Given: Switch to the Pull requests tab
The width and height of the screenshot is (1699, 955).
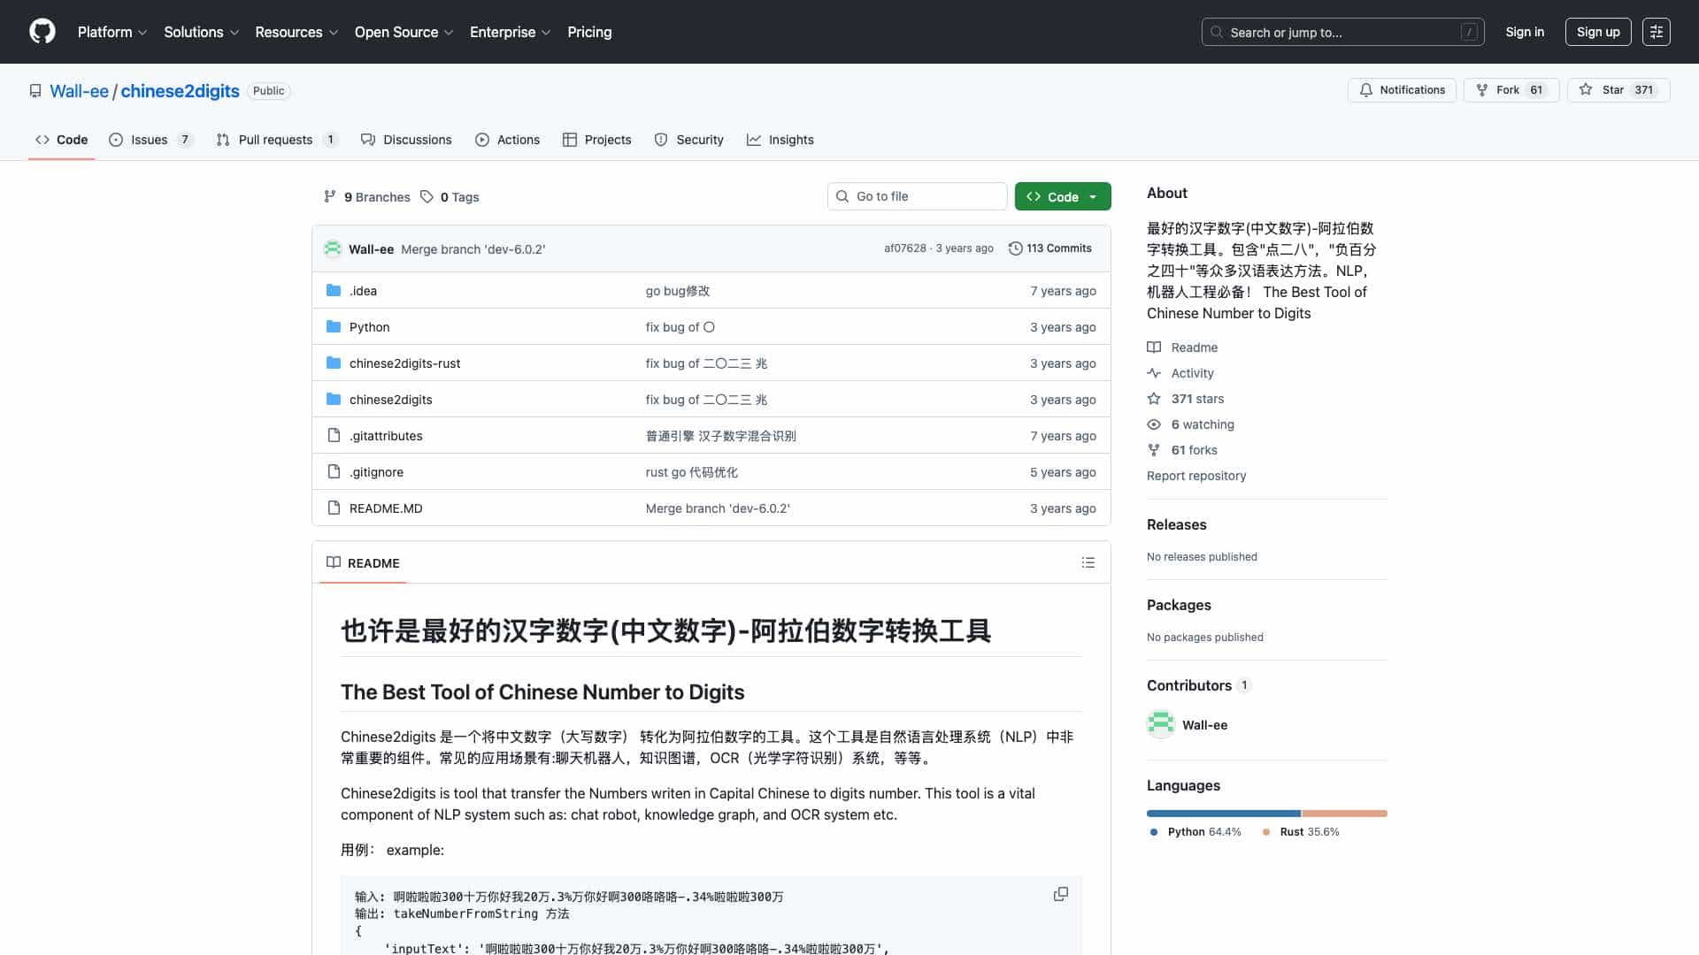Looking at the screenshot, I should 276,139.
